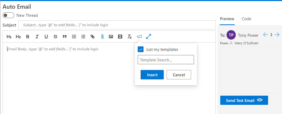Image resolution: width=282 pixels, height=114 pixels.
Task: Start a bulleted list
Action: click(x=83, y=37)
